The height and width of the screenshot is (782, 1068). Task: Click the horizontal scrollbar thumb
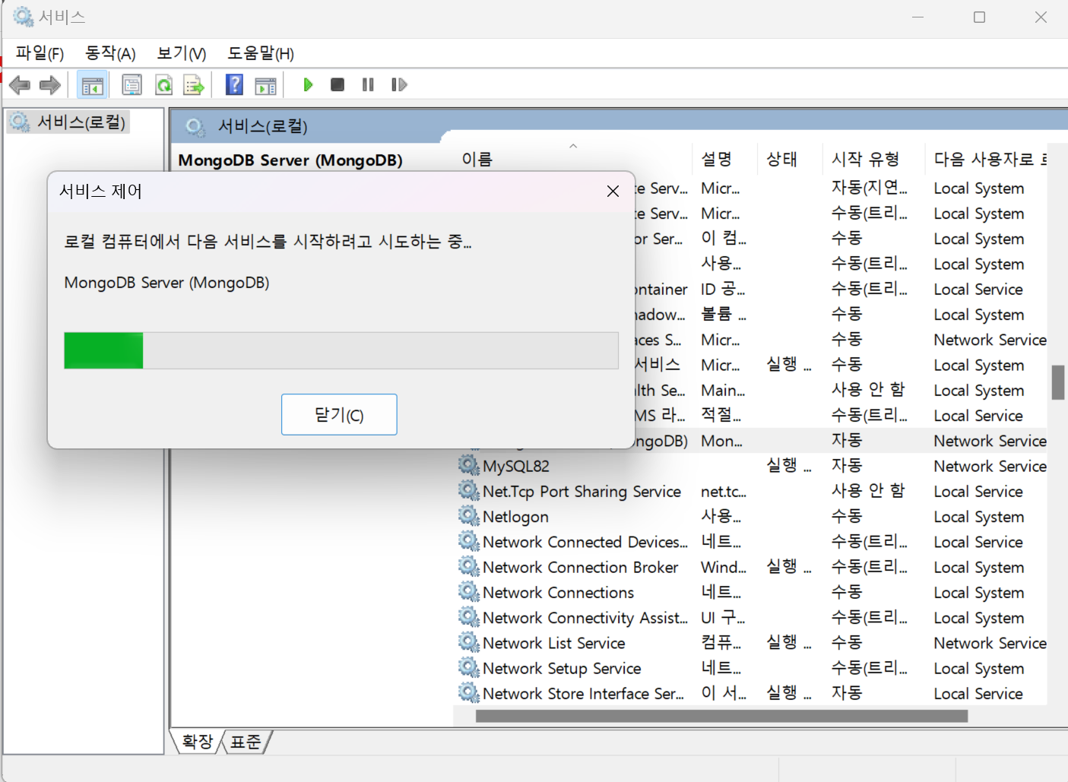pos(721,716)
